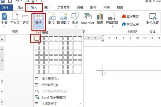Expand the Undo history dropdown arrow
Viewport: 161px width, 107px height.
(x=21, y=1)
